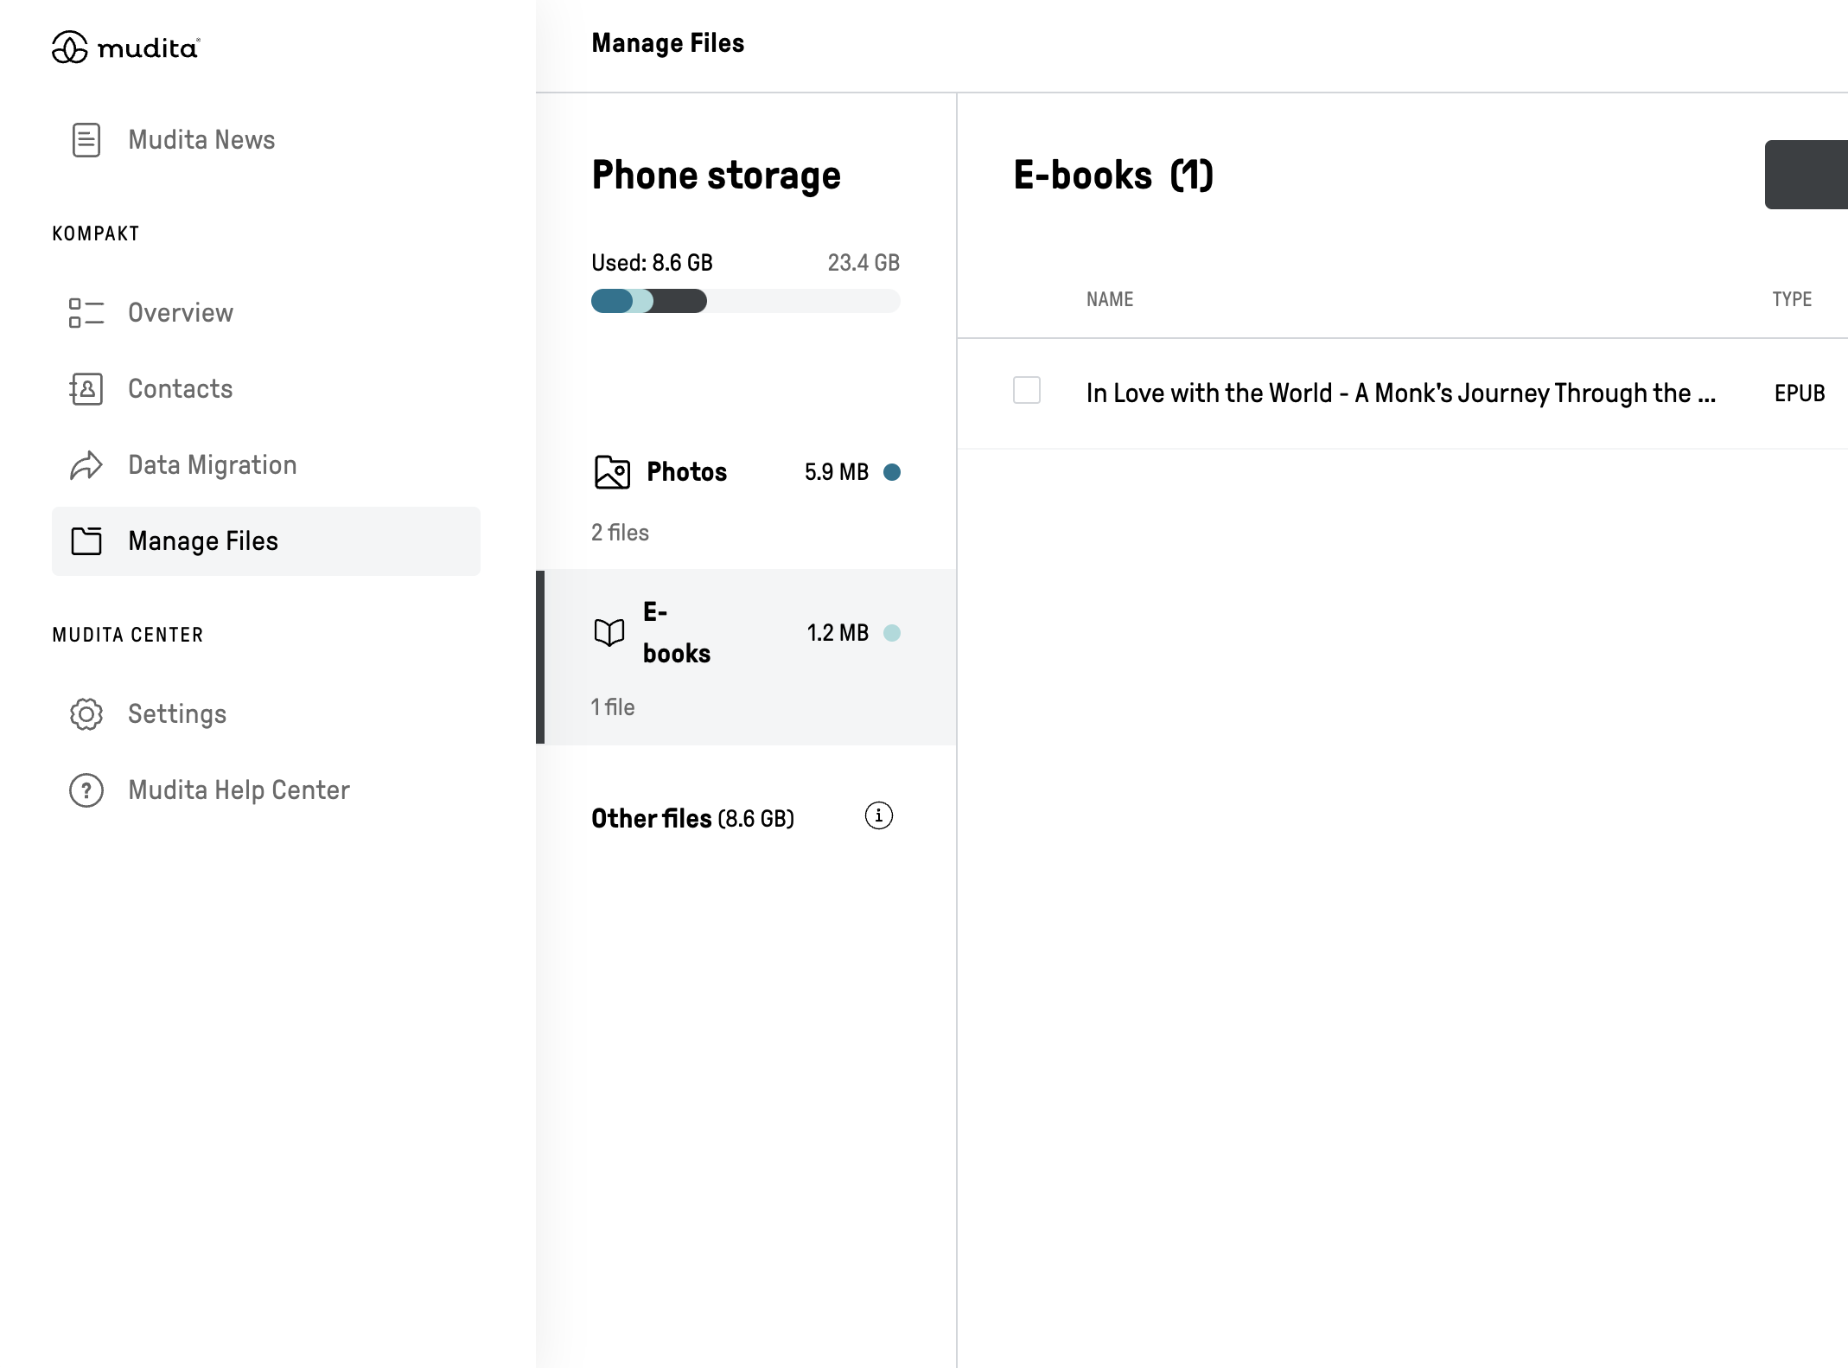Viewport: 1848px width, 1368px height.
Task: Open Mudita Help Center
Action: click(266, 790)
